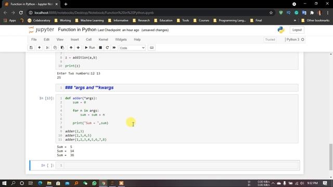Screen dimensions: 333x187
Task: Open the Courses bookmarks folder
Action: point(201,21)
